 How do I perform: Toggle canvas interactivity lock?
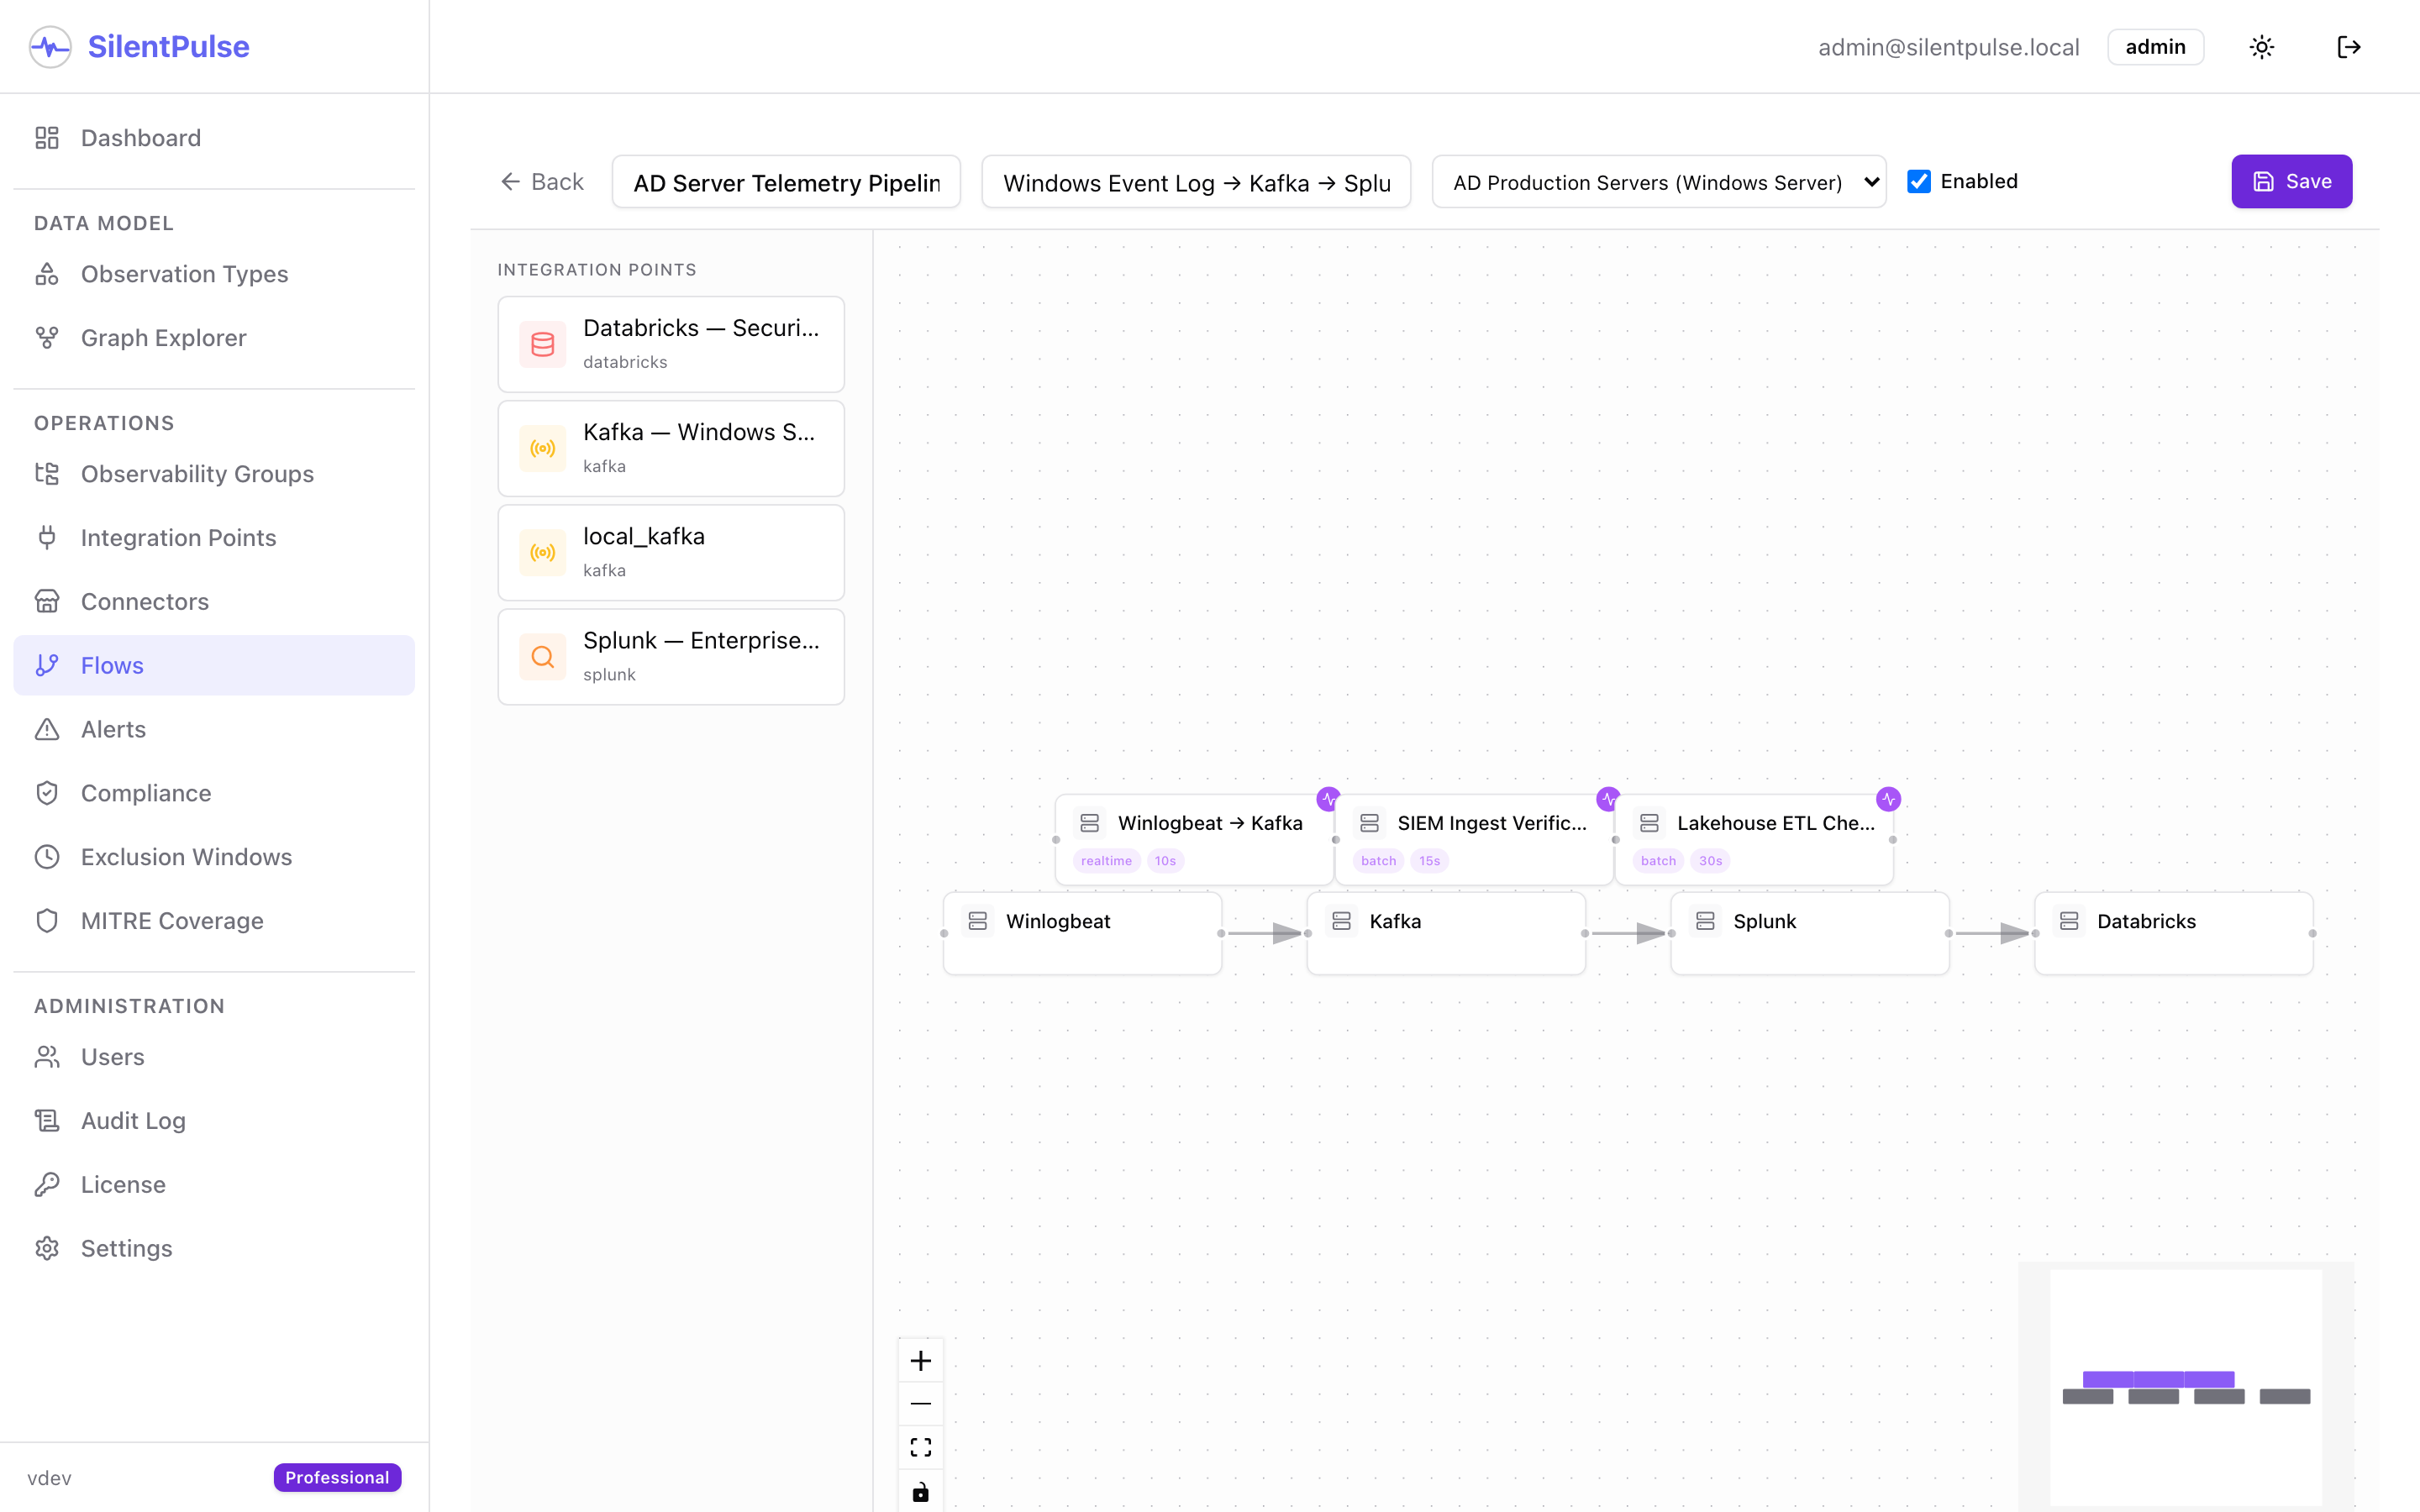pyautogui.click(x=921, y=1492)
